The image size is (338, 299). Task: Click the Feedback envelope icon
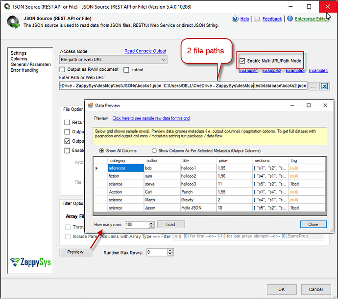click(x=258, y=19)
